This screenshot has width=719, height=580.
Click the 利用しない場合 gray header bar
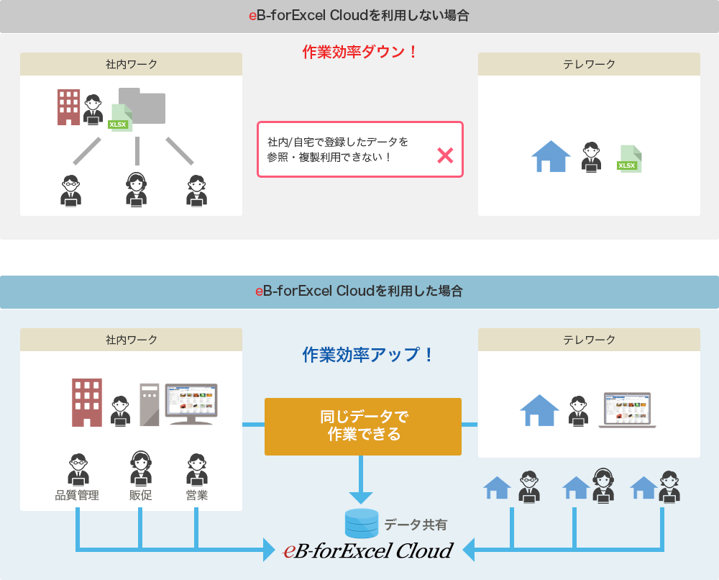coord(359,16)
